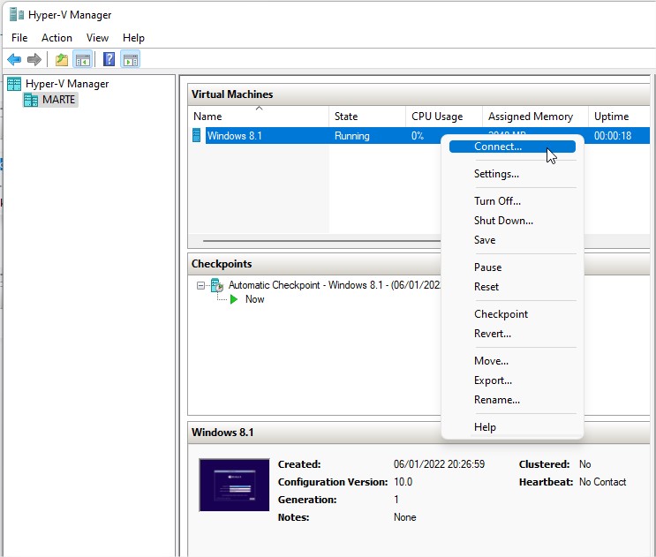The height and width of the screenshot is (557, 656).
Task: Click Pause in the context menu
Action: tap(512, 267)
